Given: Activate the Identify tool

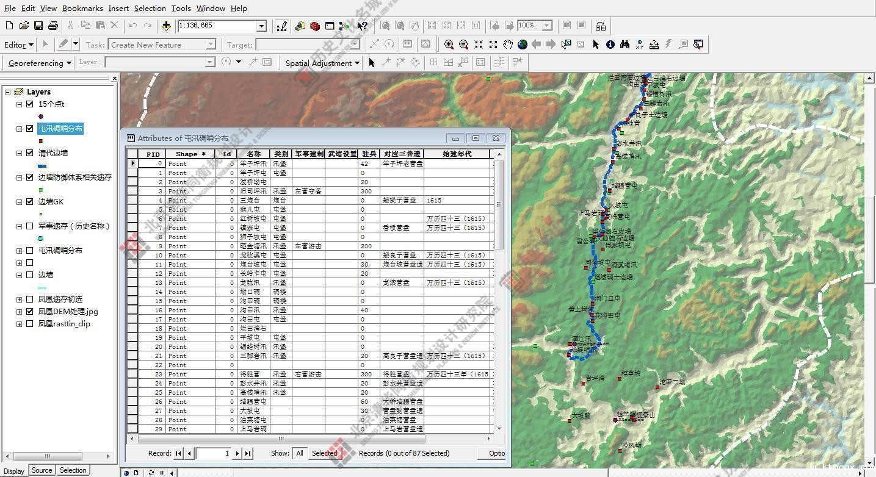Looking at the screenshot, I should (x=610, y=45).
